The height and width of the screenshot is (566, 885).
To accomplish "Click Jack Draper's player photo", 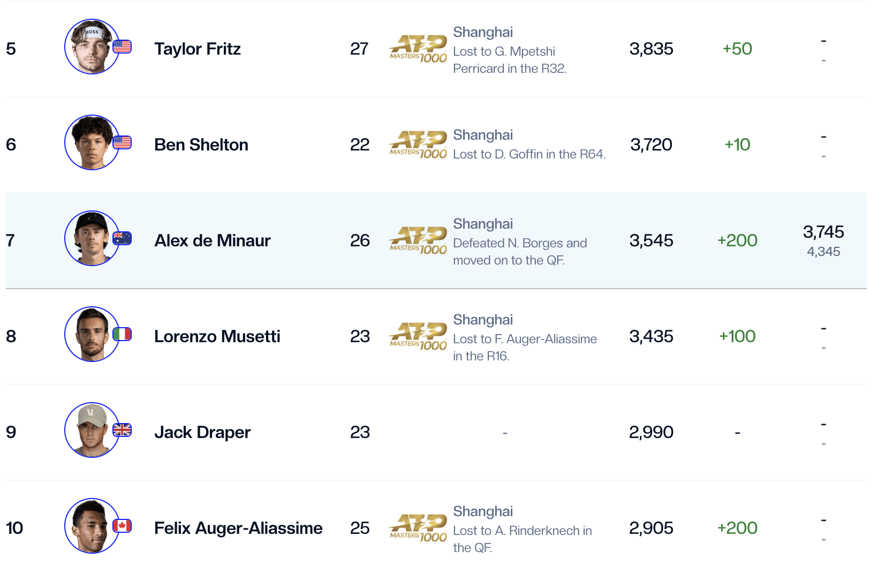I will pos(92,431).
